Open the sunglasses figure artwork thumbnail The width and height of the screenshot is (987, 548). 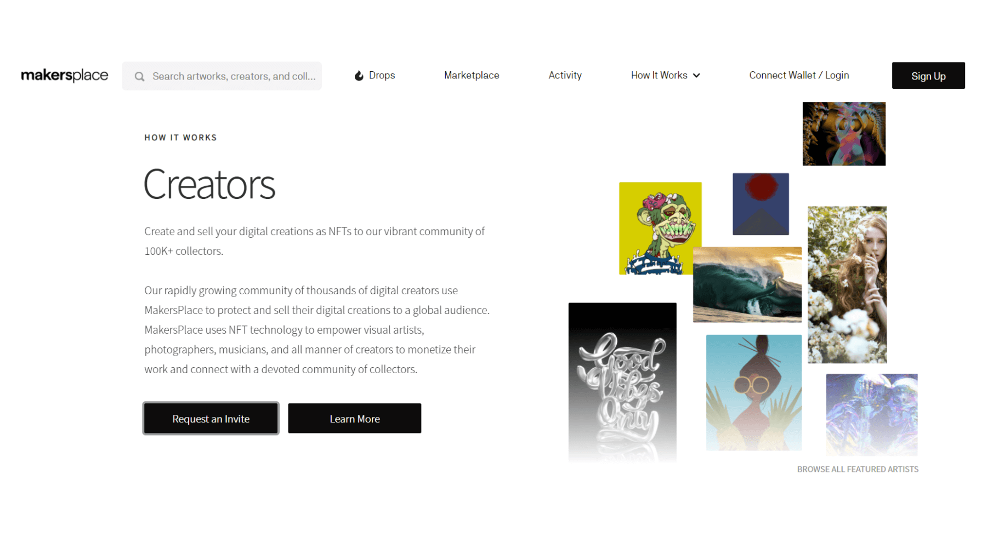pyautogui.click(x=754, y=392)
